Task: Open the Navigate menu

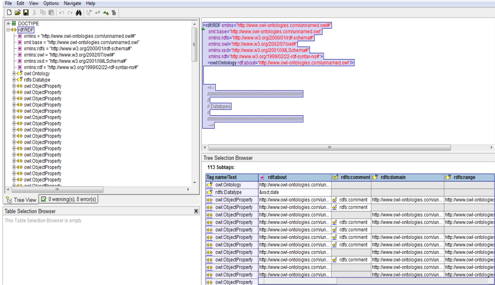Action: pos(72,3)
